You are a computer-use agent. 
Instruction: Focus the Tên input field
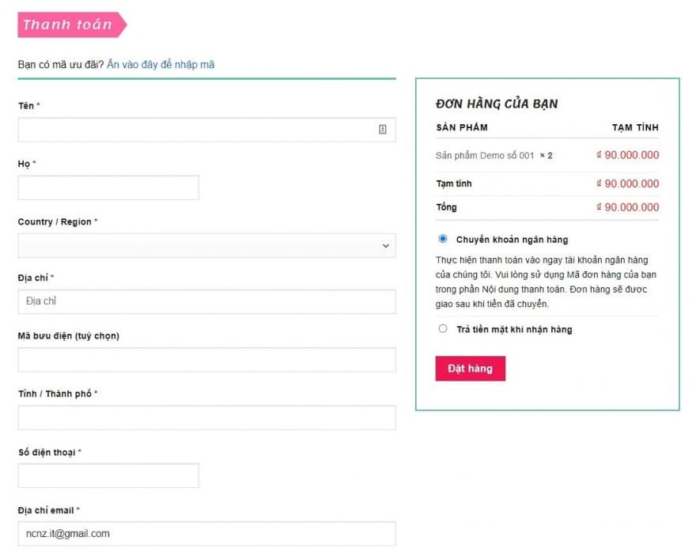(x=207, y=130)
